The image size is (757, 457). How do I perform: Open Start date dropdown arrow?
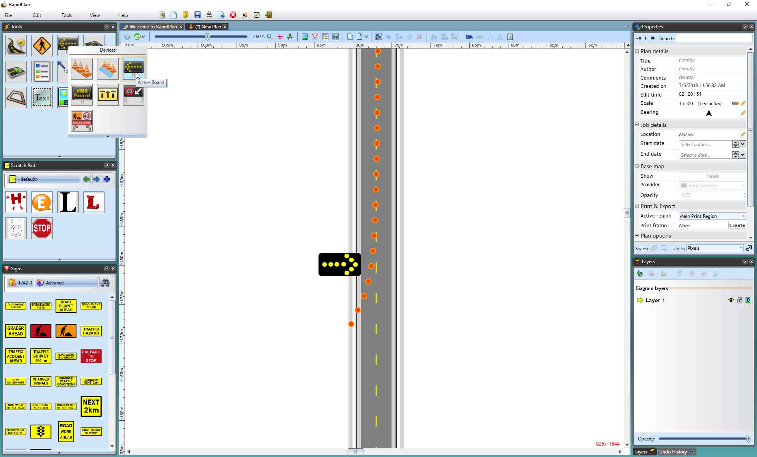(x=742, y=144)
